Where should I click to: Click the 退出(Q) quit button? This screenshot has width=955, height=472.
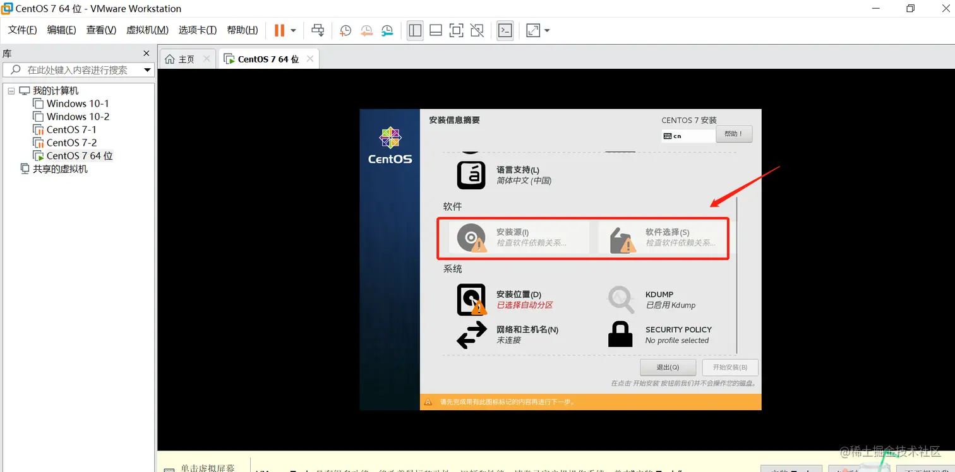(x=668, y=367)
